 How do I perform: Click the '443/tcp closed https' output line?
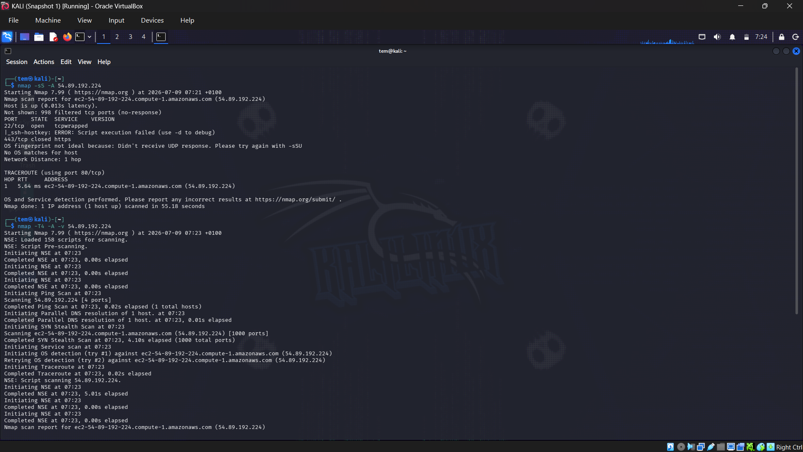coord(38,139)
